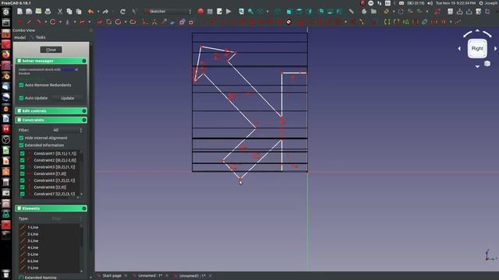The height and width of the screenshot is (280, 499).
Task: Toggle Extended Naming checkbox
Action: [21, 278]
